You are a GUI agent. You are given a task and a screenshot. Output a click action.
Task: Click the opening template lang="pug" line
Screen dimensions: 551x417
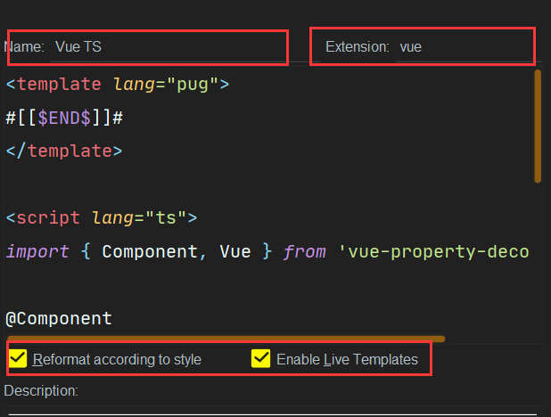coord(118,85)
